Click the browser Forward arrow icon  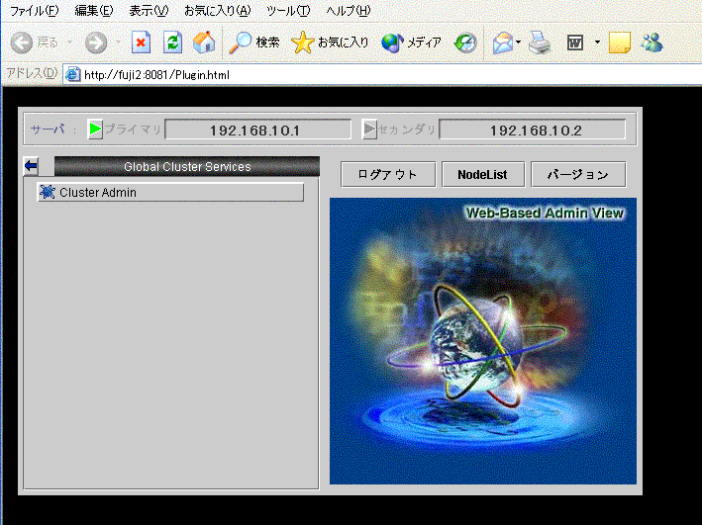[96, 43]
